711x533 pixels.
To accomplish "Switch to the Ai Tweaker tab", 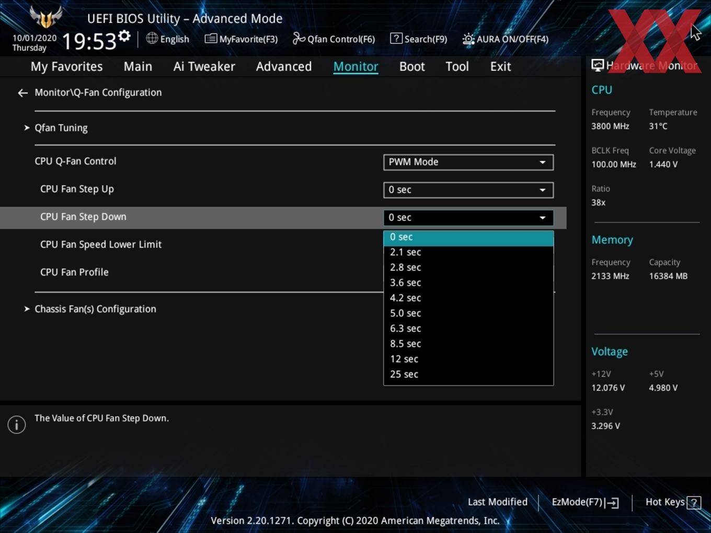I will (204, 66).
